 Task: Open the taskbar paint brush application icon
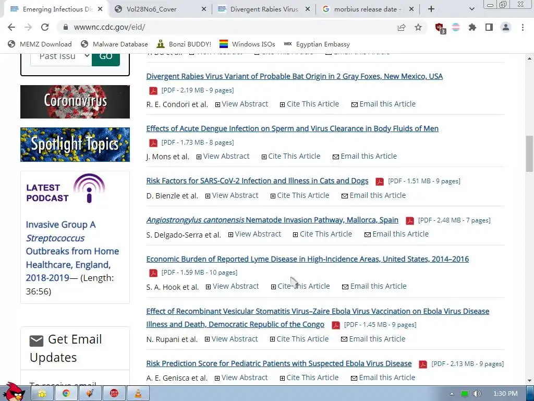point(90,394)
